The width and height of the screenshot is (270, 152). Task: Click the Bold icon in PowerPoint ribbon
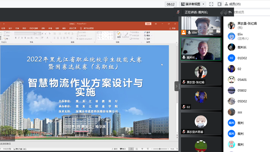[16, 38]
